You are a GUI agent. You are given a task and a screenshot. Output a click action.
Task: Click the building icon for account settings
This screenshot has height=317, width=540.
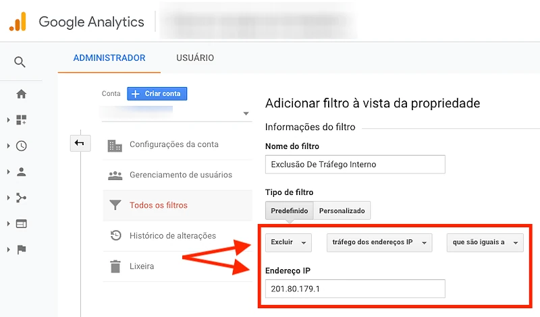[115, 146]
